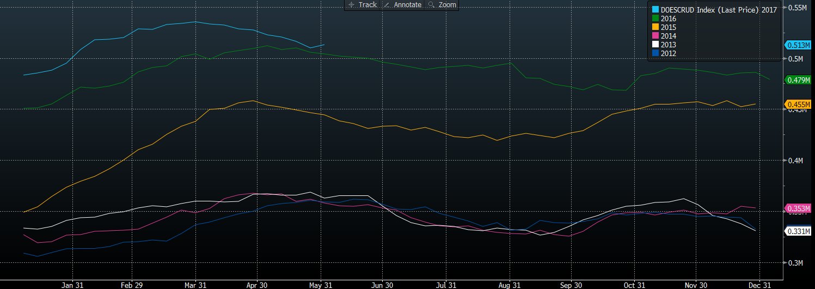Viewport: 815px width, 289px height.
Task: Click the 0.331M white axis price tag
Action: click(x=798, y=232)
